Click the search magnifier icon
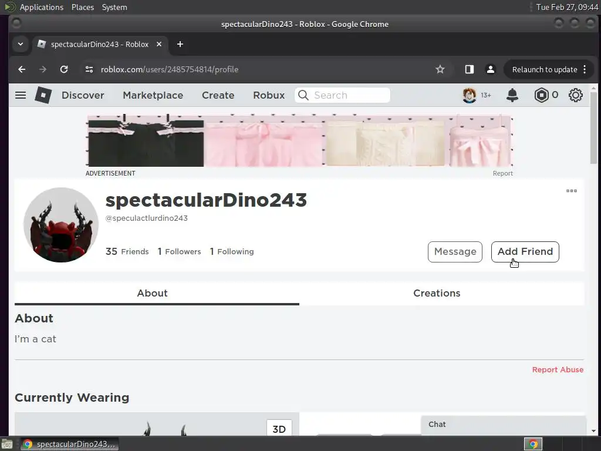 click(303, 95)
